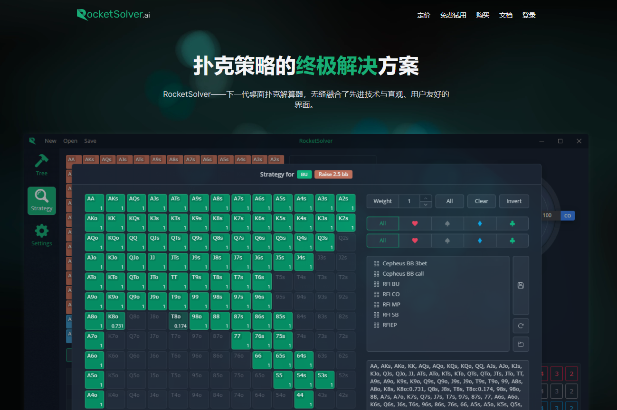The width and height of the screenshot is (617, 410).
Task: Click the grid icon beside RFI CO
Action: (376, 294)
